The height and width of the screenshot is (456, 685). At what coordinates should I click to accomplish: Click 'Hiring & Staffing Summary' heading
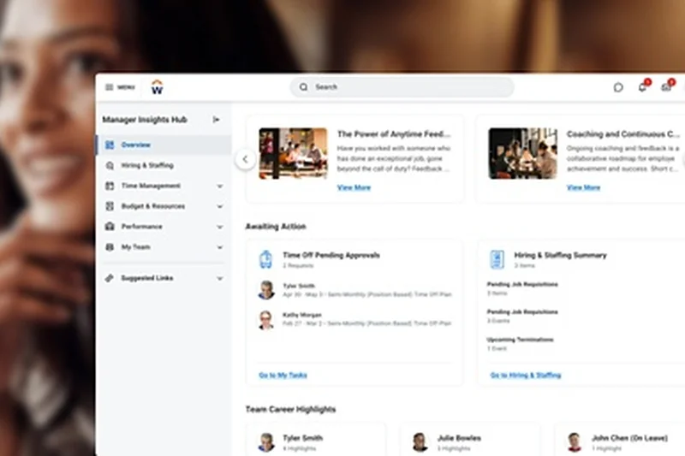[x=561, y=255]
